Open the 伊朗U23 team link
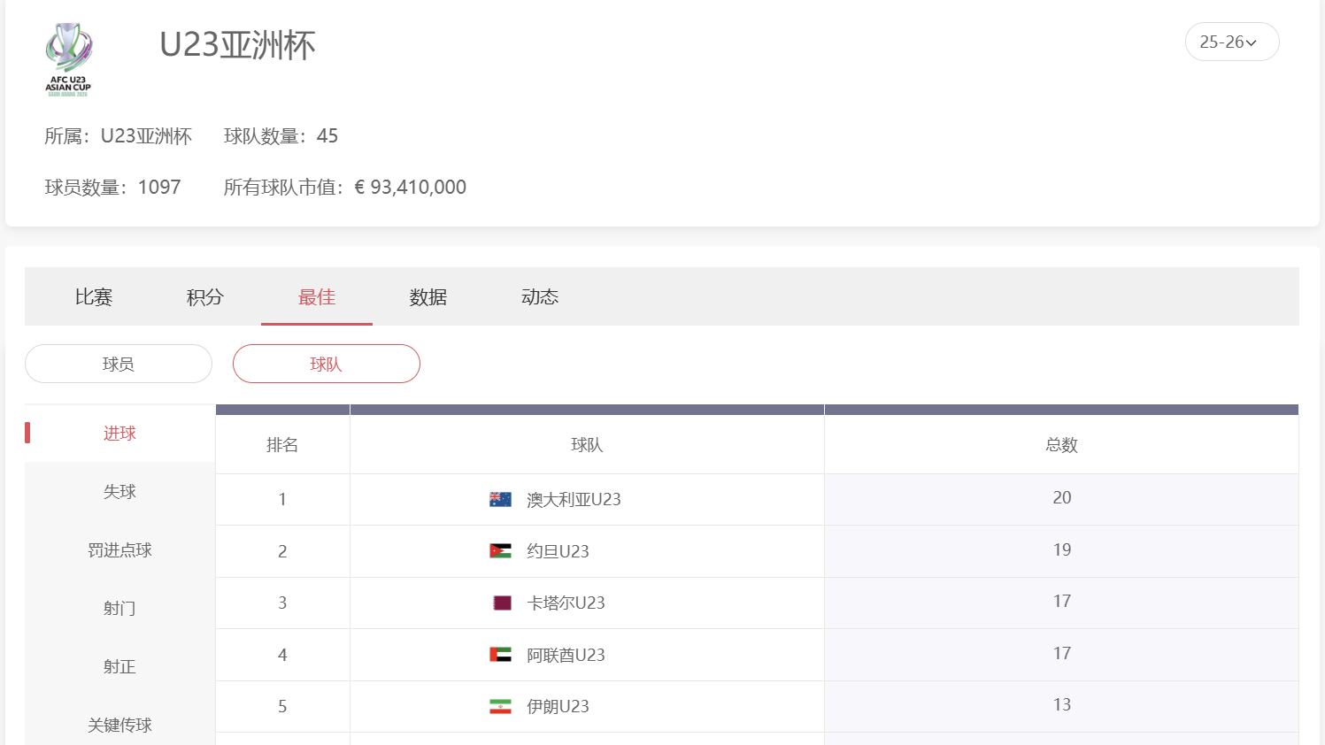Screen dimensions: 1325x745 [x=558, y=706]
